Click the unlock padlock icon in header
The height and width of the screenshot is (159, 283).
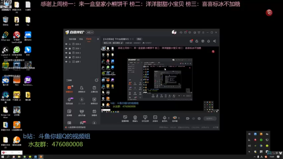pos(197,41)
